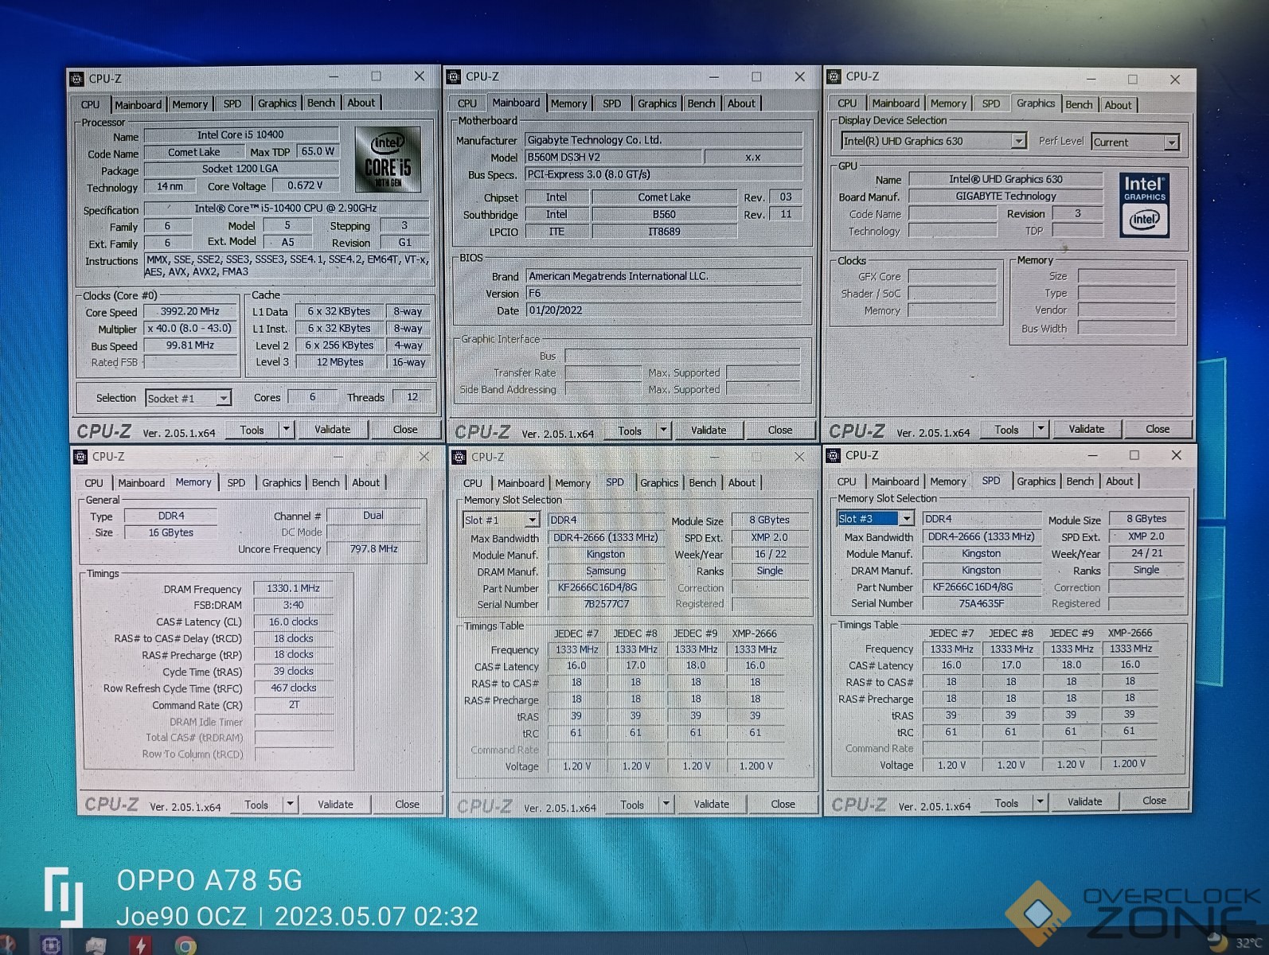Viewport: 1269px width, 955px height.
Task: Click the BIOS Date field 01/20/2022
Action: click(664, 310)
